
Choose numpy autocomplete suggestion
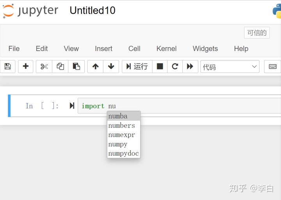[x=124, y=144]
